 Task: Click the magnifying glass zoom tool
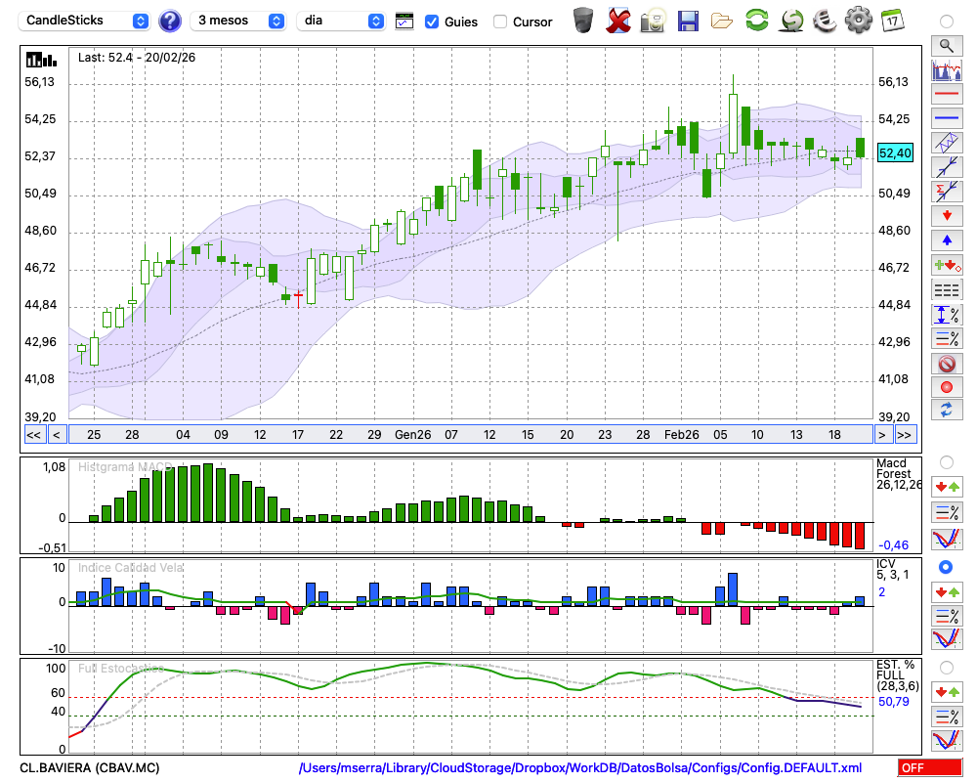point(946,45)
